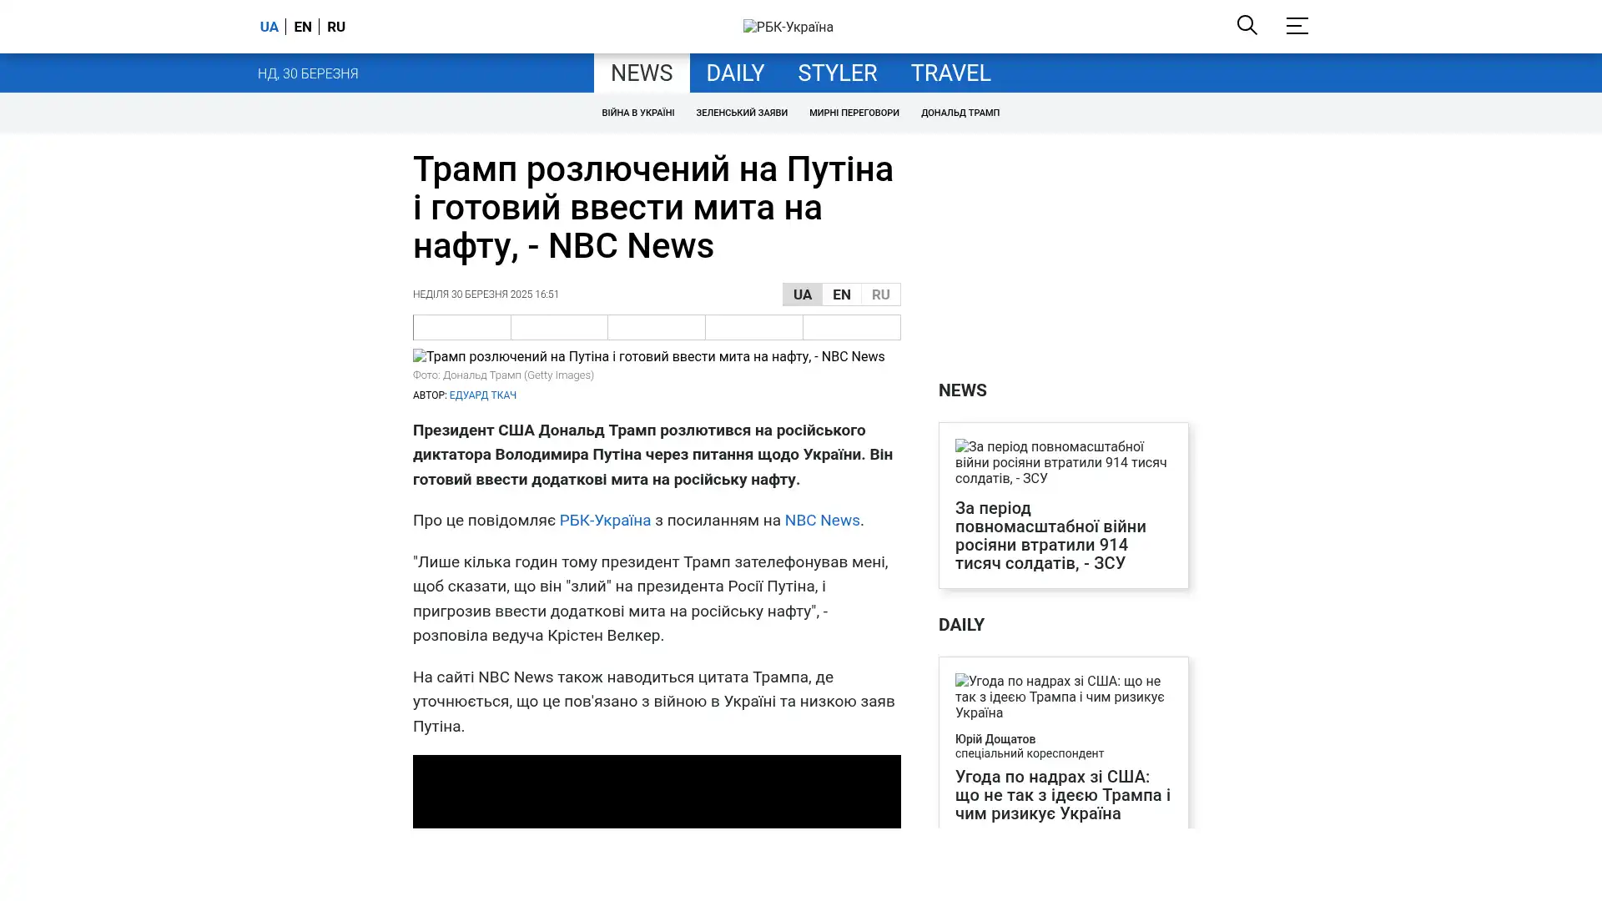The width and height of the screenshot is (1602, 901).
Task: Open sidebar DAILY section heading
Action: click(961, 625)
